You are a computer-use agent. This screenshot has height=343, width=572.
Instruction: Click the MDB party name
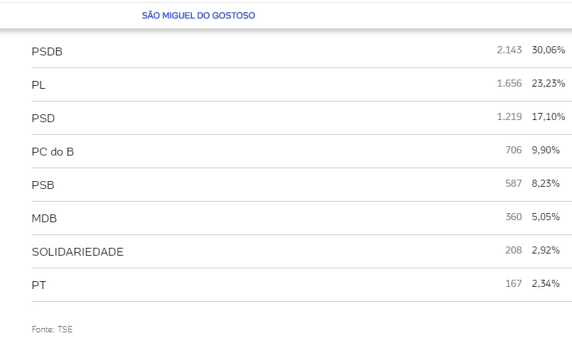[44, 218]
